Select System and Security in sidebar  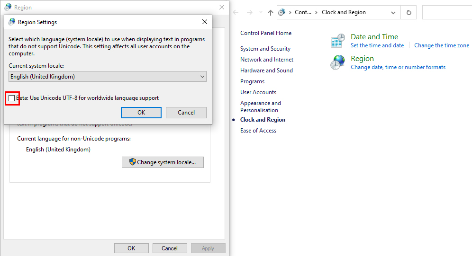click(265, 49)
